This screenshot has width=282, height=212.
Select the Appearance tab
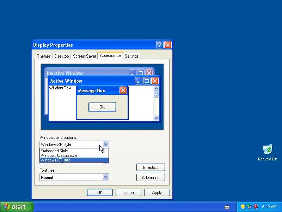pos(110,55)
